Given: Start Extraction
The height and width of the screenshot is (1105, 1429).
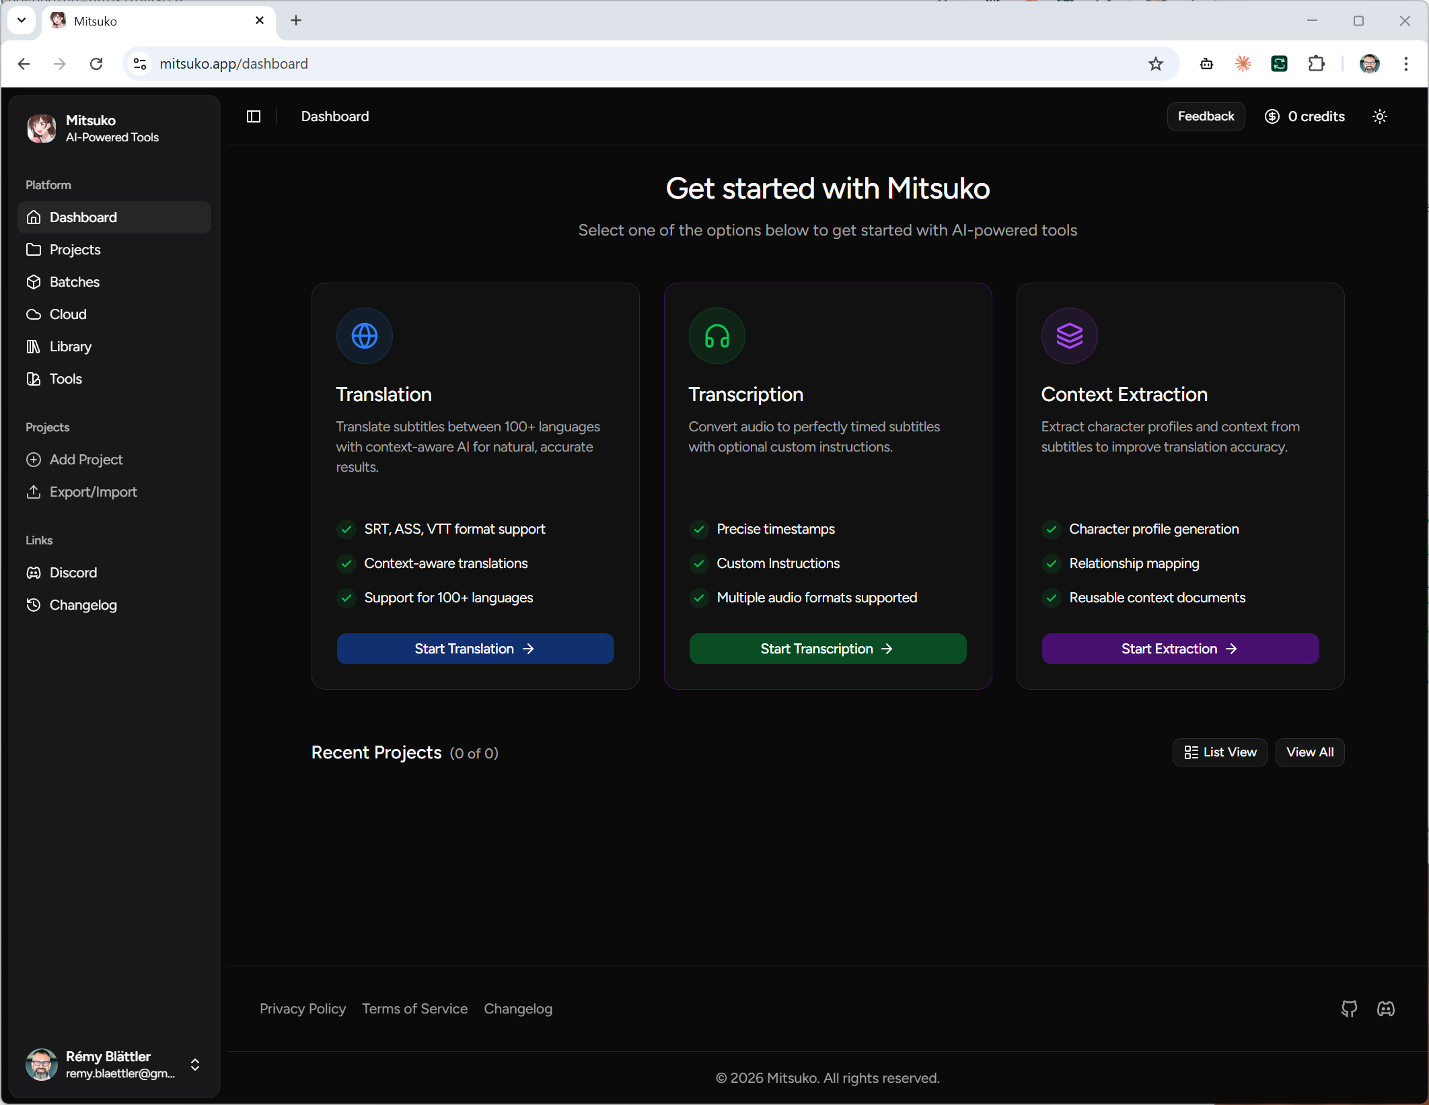Looking at the screenshot, I should pyautogui.click(x=1180, y=649).
